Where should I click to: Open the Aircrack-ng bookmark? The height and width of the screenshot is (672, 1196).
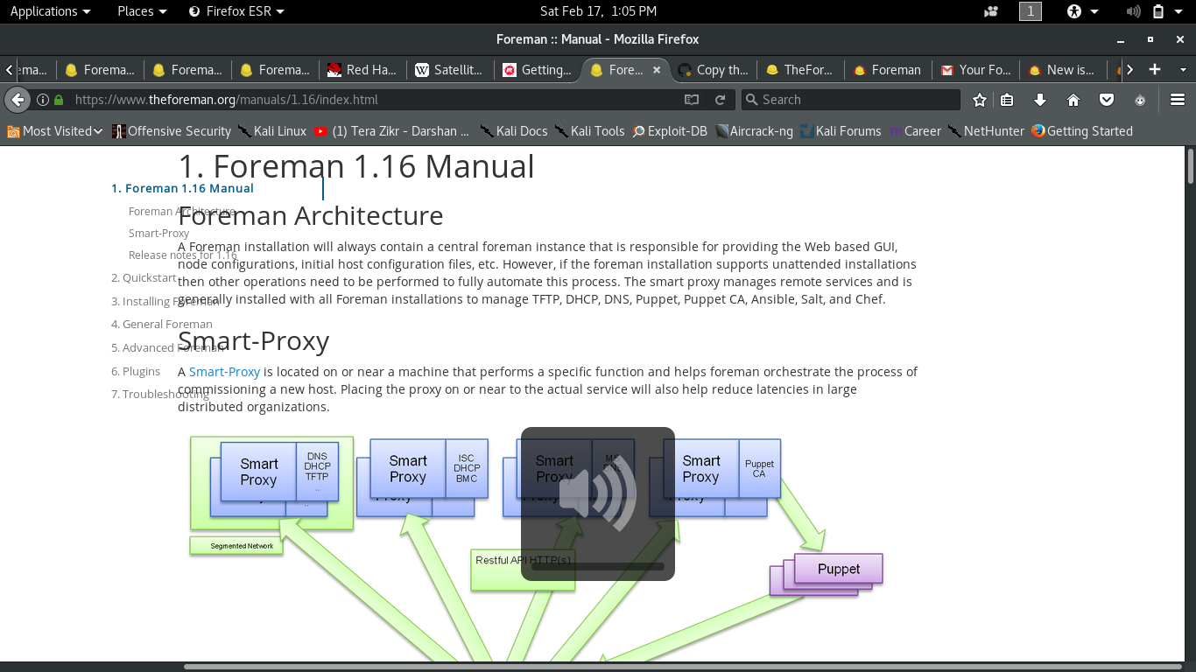[x=754, y=131]
